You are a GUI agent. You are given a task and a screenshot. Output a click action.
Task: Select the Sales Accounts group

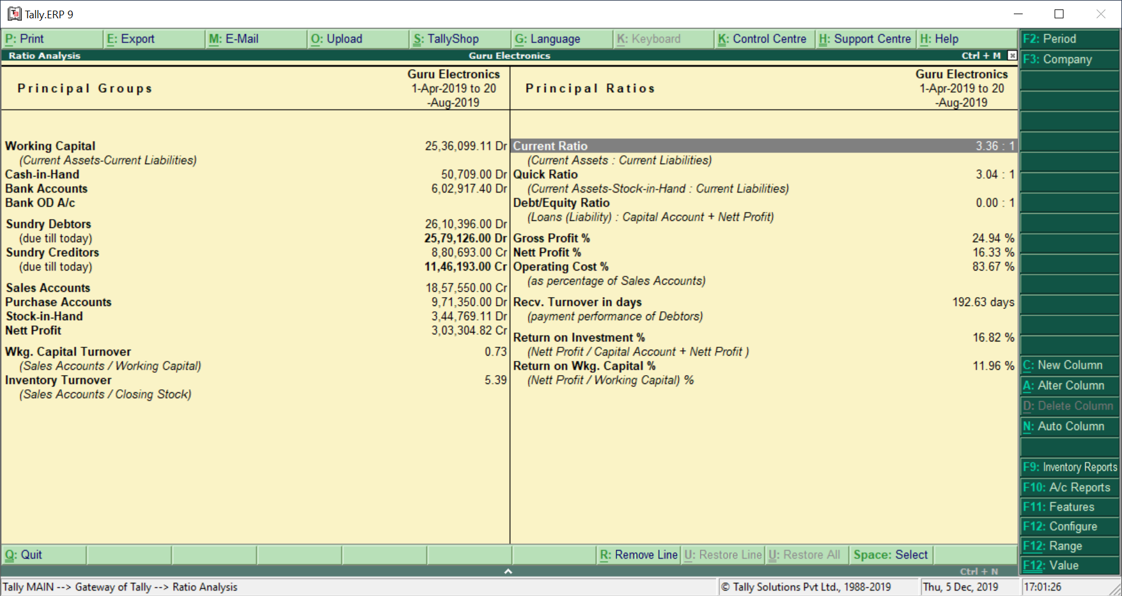pyautogui.click(x=255, y=288)
